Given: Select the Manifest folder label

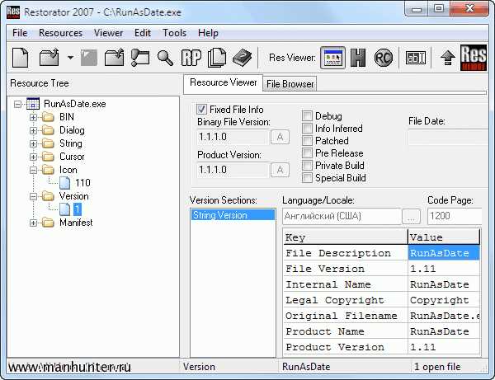Looking at the screenshot, I should pos(76,223).
